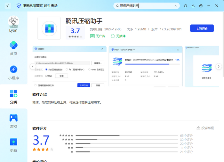Show next screenshot with right carousel arrow
Viewport: 224px width, 162px height.
[218, 66]
